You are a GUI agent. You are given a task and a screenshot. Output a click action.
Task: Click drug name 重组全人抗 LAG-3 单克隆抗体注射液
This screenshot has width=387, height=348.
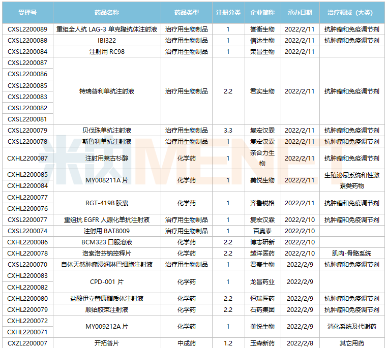tap(107, 29)
